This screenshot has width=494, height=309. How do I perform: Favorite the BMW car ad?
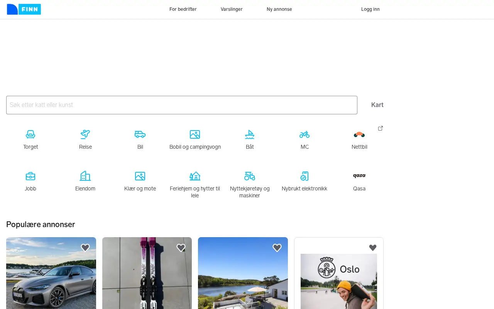tap(85, 248)
